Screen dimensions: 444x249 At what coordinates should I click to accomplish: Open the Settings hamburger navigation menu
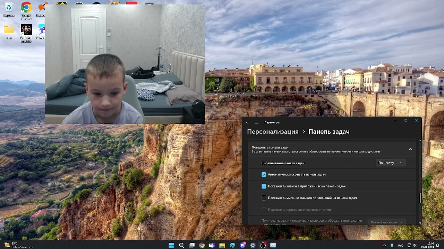tap(257, 122)
